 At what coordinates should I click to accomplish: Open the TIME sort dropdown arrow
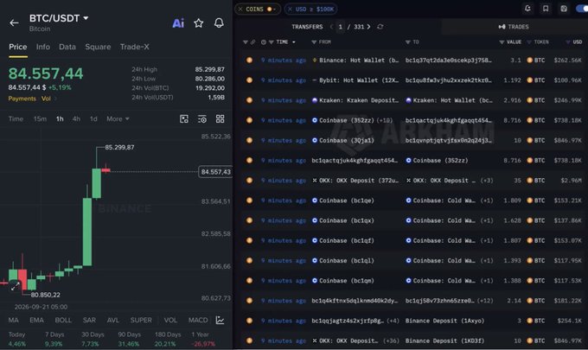tap(294, 42)
